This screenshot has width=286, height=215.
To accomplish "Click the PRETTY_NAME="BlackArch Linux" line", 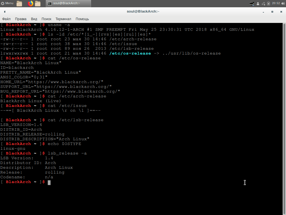I will click(x=41, y=73).
